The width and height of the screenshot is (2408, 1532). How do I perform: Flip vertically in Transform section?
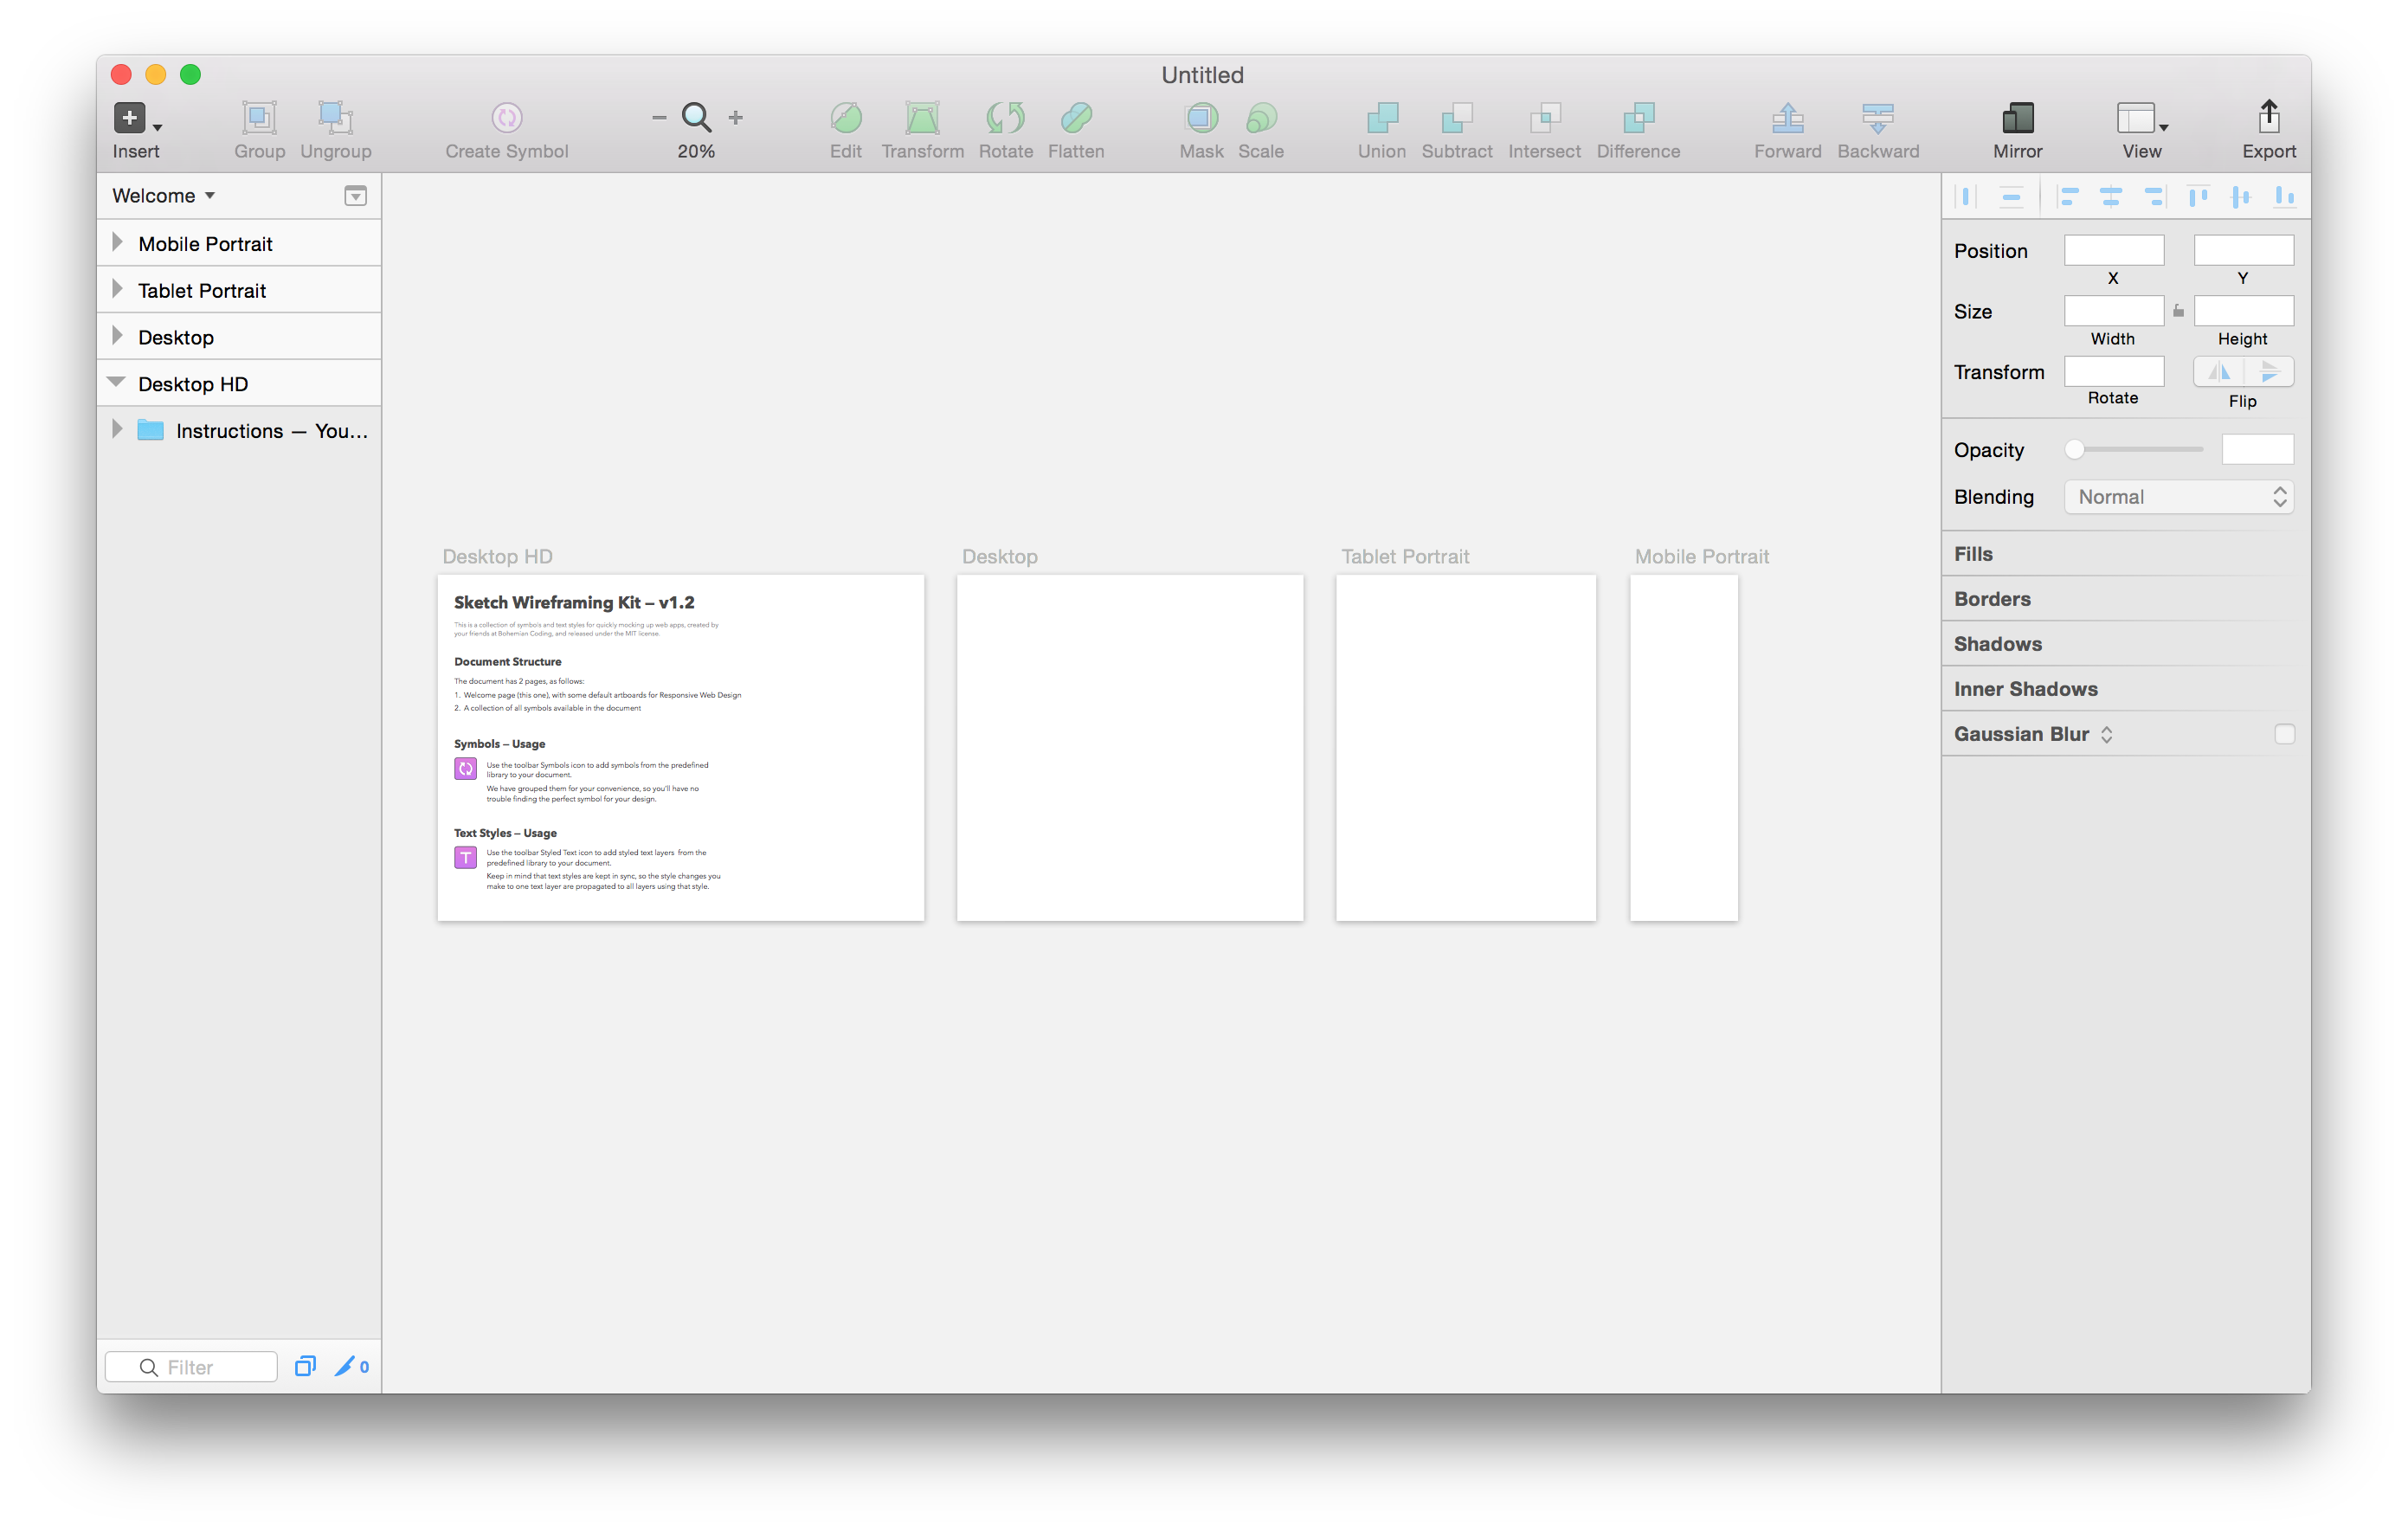tap(2269, 372)
